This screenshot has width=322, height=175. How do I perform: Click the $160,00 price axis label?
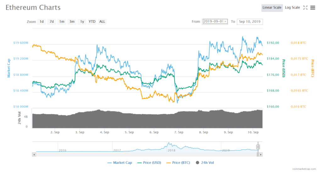click(273, 107)
